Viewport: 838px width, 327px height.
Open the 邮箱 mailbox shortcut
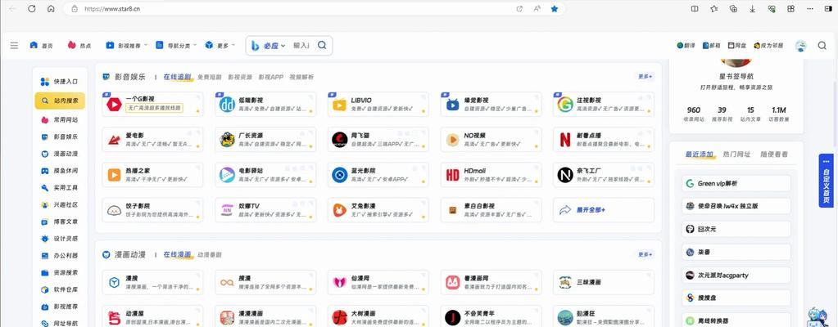[x=711, y=46]
